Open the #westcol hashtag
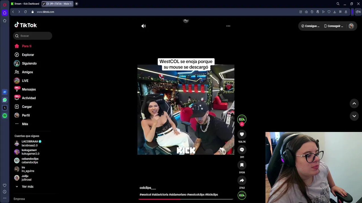The height and width of the screenshot is (203, 362). point(145,195)
